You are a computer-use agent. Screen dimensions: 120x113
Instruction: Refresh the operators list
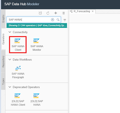click(48, 13)
